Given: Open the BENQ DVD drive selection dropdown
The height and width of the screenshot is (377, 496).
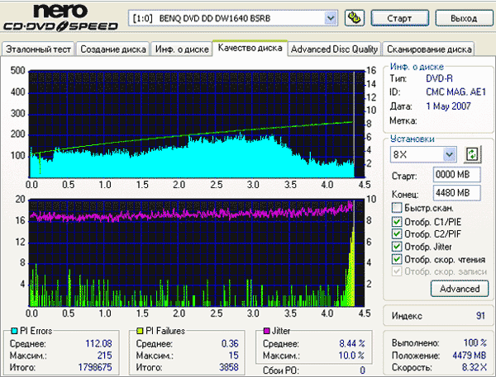Looking at the screenshot, I should 331,18.
